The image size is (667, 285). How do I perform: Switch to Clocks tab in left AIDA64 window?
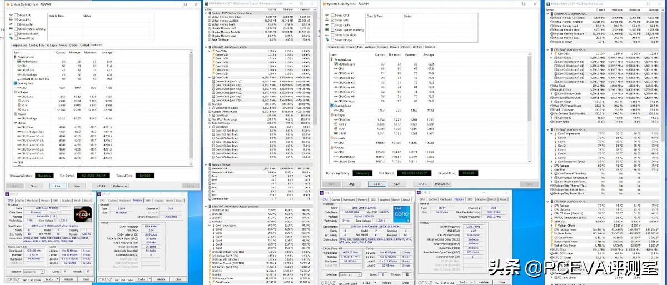point(73,45)
